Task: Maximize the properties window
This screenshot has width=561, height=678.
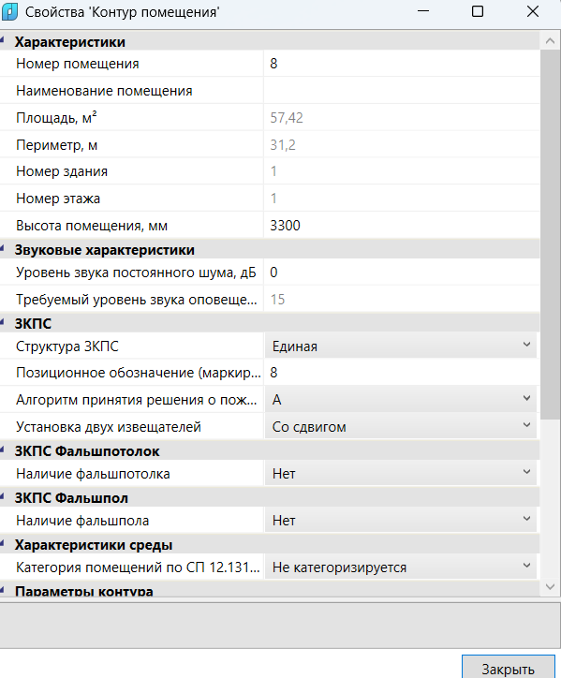Action: coord(478,11)
